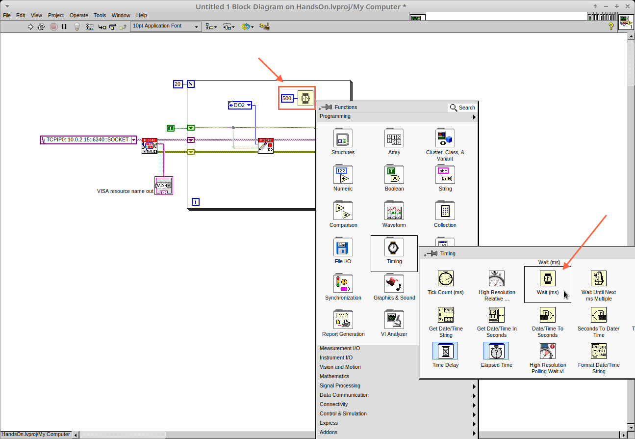This screenshot has height=439, width=635.
Task: Click the Pause button in toolbar
Action: pyautogui.click(x=64, y=27)
